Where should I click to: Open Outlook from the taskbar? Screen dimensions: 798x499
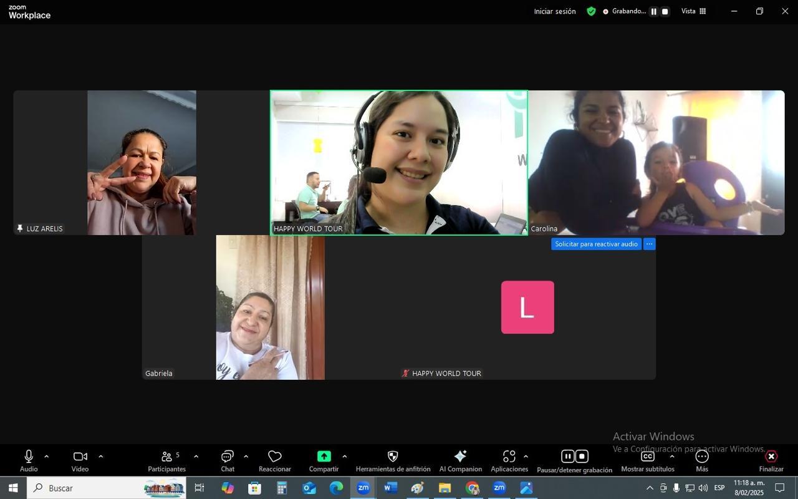click(x=309, y=488)
